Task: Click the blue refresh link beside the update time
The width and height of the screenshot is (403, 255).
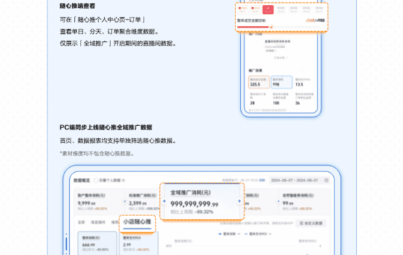Action: pyautogui.click(x=262, y=181)
